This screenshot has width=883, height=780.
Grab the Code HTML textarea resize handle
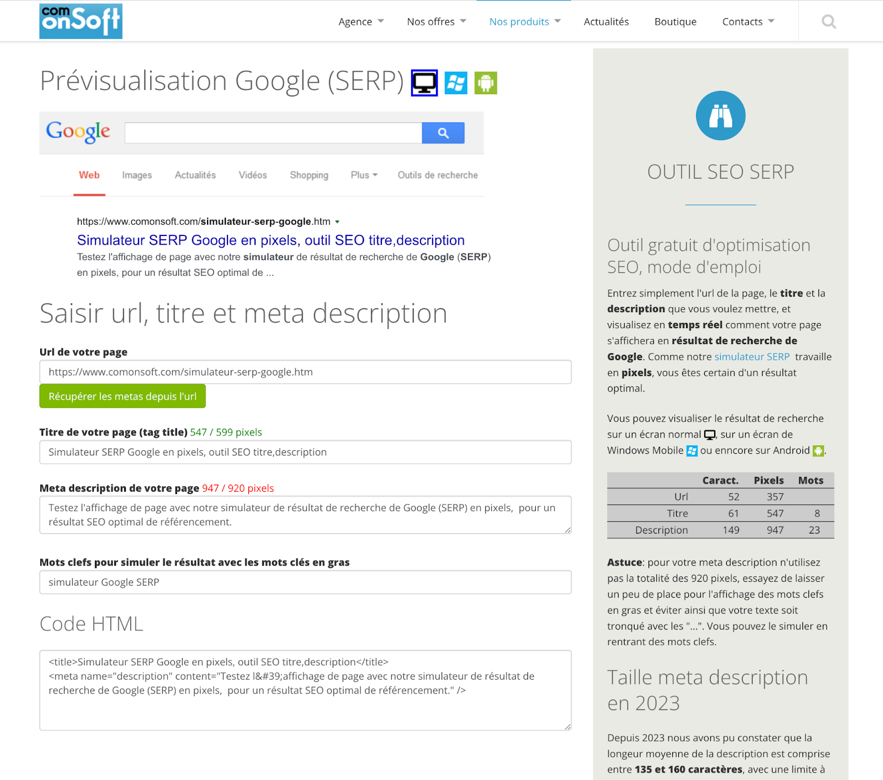[568, 727]
